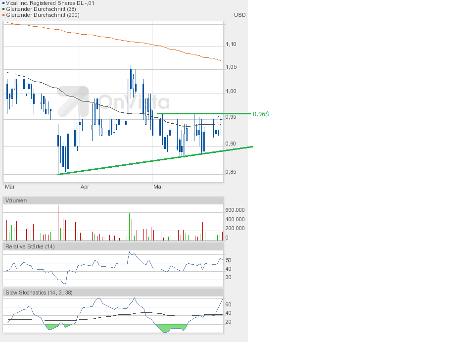This screenshot has height=342, width=475.
Task: Open the Slow Stochastics (14, 3, 38) header
Action: [x=39, y=293]
